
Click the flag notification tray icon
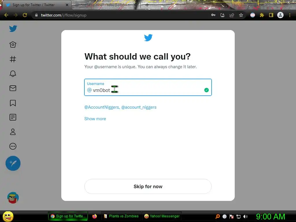point(232,217)
